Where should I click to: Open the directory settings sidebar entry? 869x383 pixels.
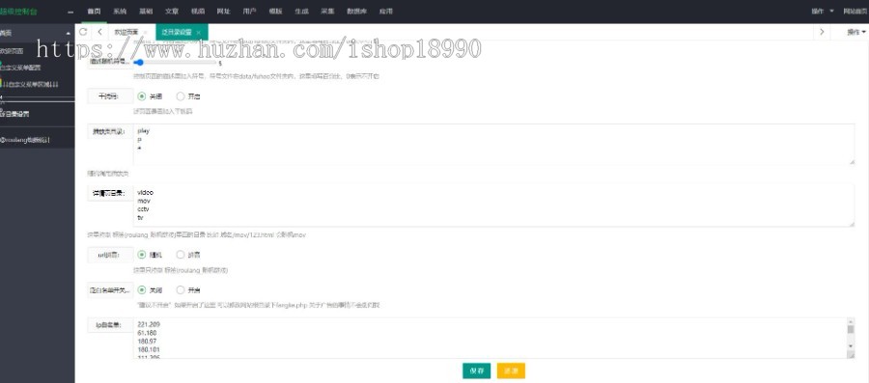[x=14, y=115]
